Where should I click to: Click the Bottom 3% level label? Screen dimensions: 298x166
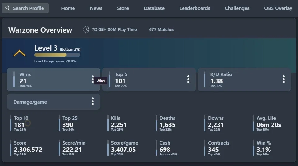click(x=70, y=49)
